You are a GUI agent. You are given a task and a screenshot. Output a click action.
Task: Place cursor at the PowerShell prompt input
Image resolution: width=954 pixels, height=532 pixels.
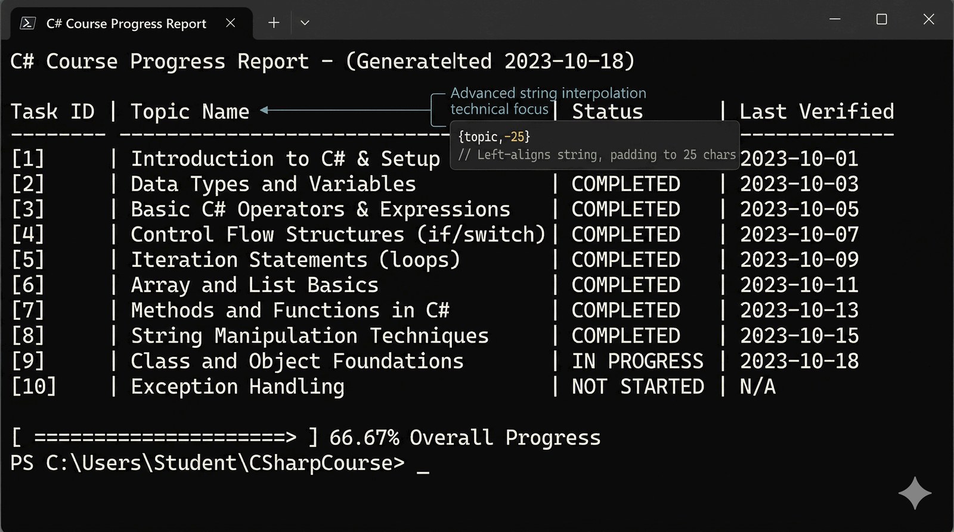pos(423,464)
